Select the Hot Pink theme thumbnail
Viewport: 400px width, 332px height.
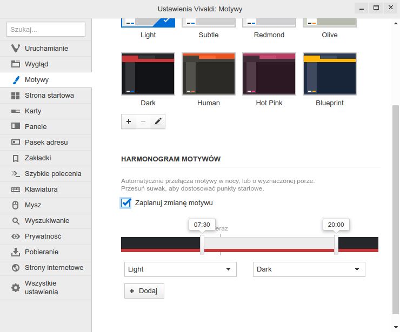click(269, 74)
